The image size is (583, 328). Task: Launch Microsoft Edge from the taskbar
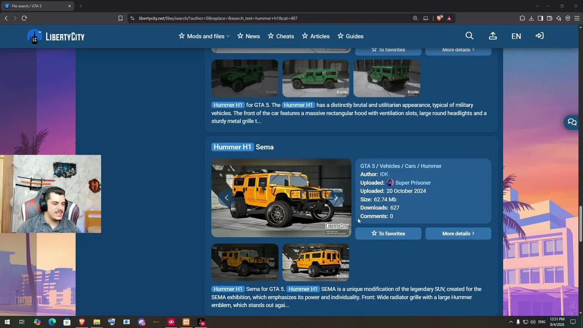[x=52, y=322]
